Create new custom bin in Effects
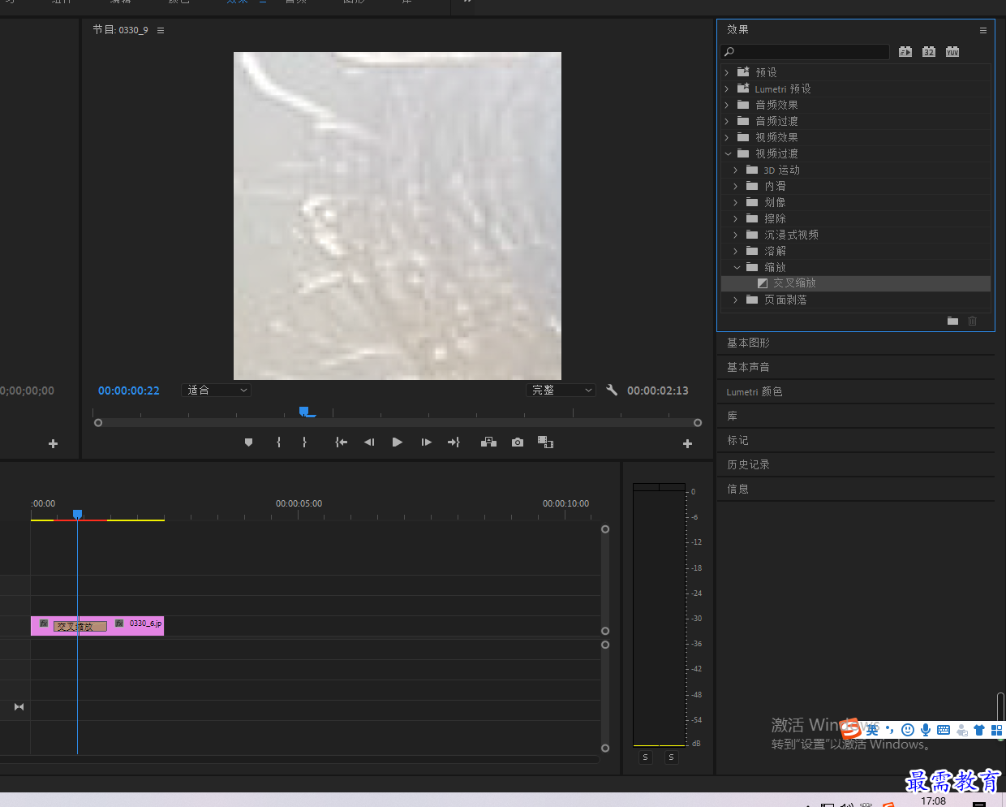 coord(952,321)
